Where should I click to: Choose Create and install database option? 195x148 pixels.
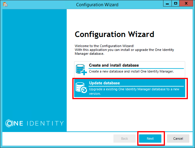pos(130,70)
